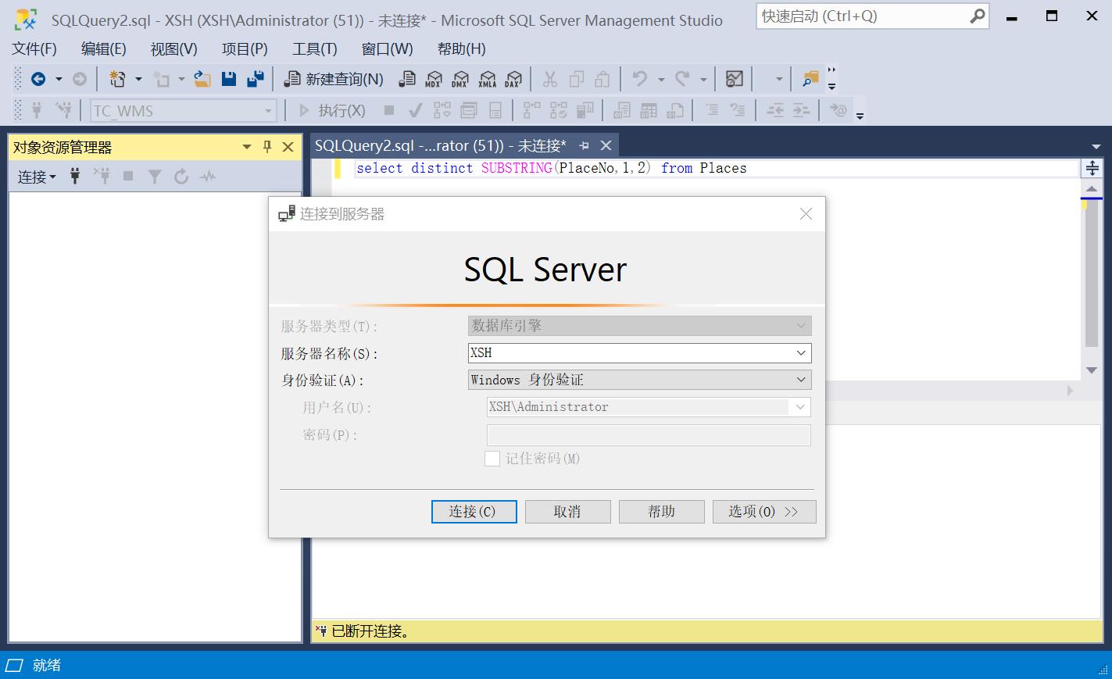This screenshot has width=1112, height=679.
Task: Click the save all icon
Action: click(255, 79)
